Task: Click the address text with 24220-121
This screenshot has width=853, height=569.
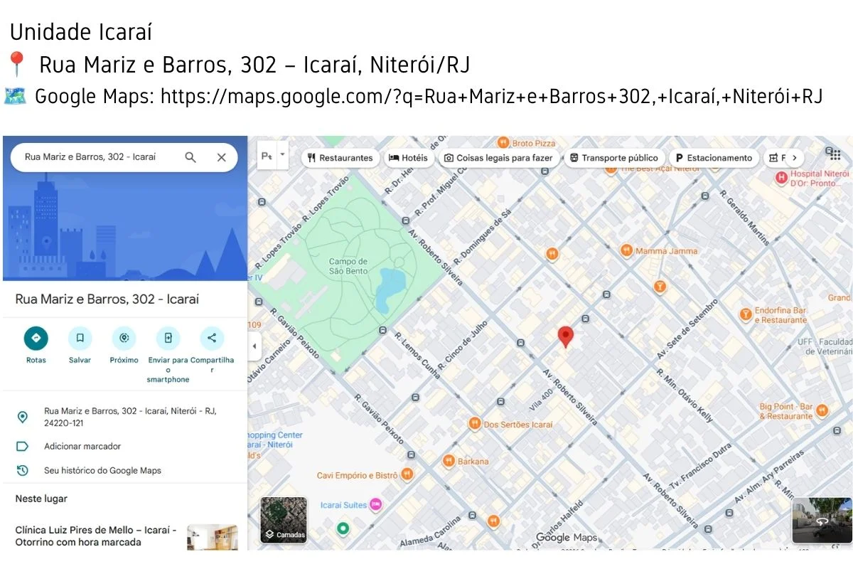Action: 130,417
